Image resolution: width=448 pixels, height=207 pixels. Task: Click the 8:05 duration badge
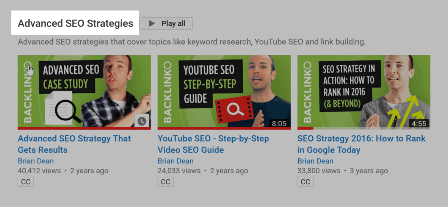coord(279,123)
